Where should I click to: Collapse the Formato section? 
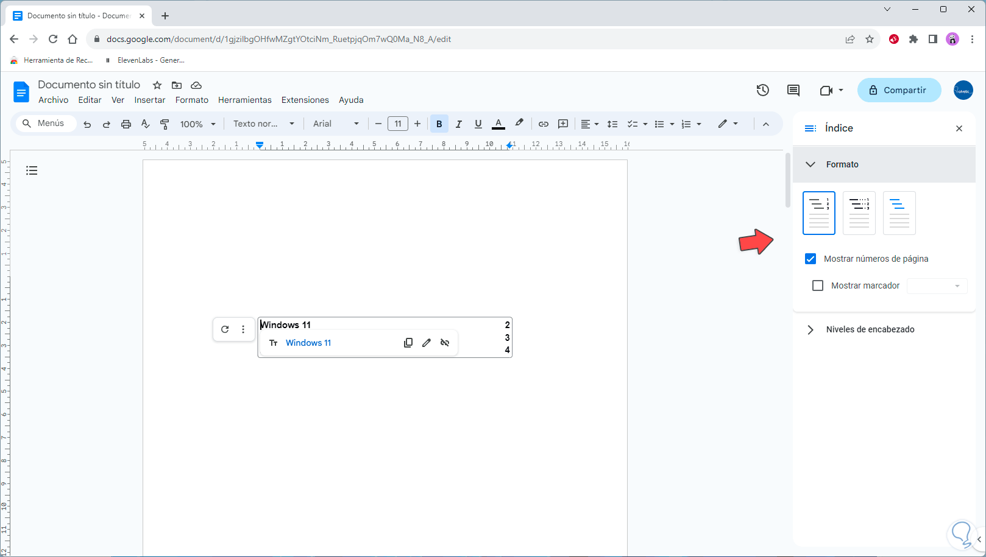pos(884,164)
